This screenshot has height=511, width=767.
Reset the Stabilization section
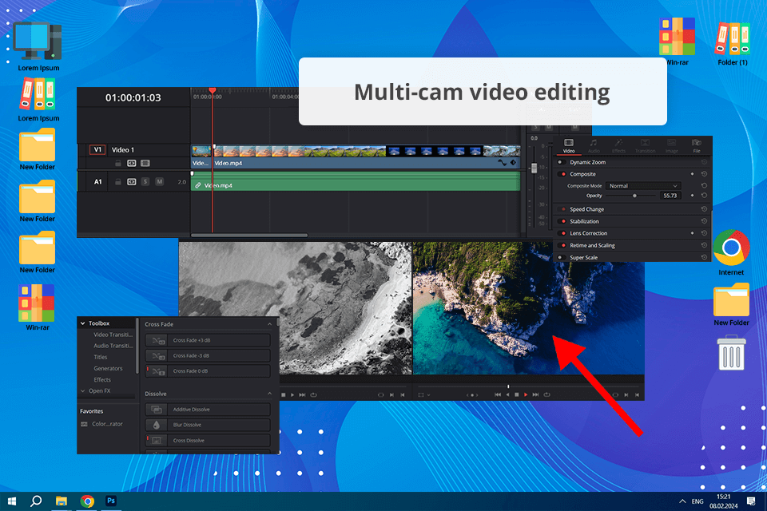click(704, 221)
